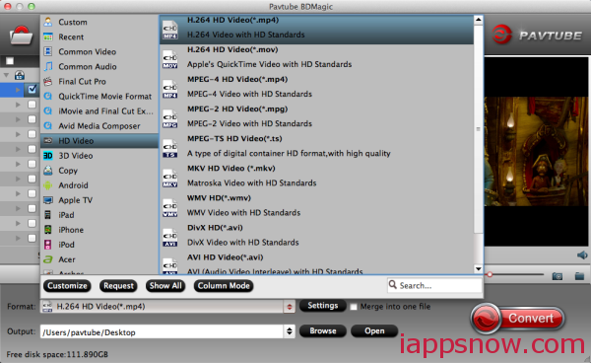This screenshot has height=363, width=591.
Task: Click the iPhone device icon
Action: pos(48,230)
